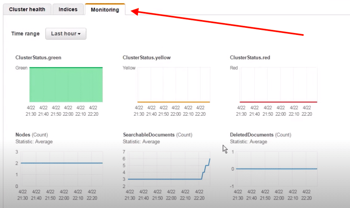Click the Yellow axis label

click(129, 68)
